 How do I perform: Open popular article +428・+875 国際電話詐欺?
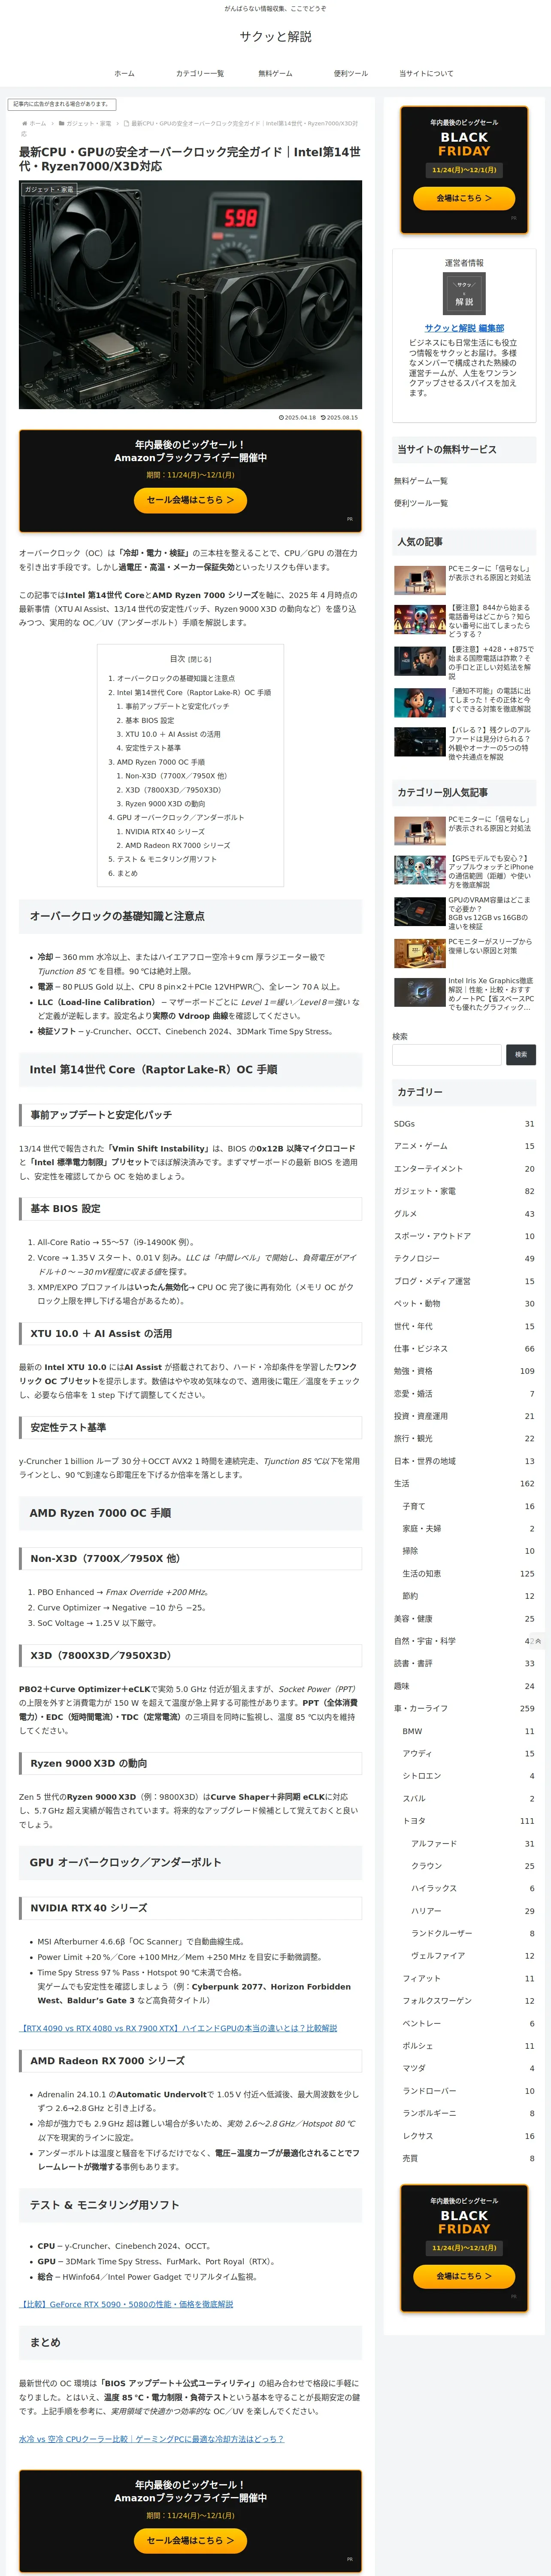[x=464, y=662]
